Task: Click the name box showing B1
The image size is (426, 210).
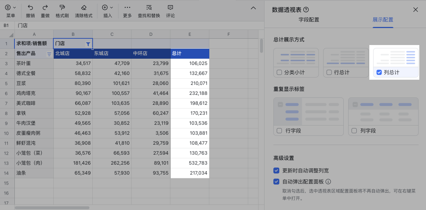Action: click(x=7, y=25)
